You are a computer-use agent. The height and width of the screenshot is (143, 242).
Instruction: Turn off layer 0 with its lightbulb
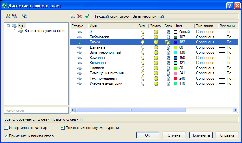143,32
